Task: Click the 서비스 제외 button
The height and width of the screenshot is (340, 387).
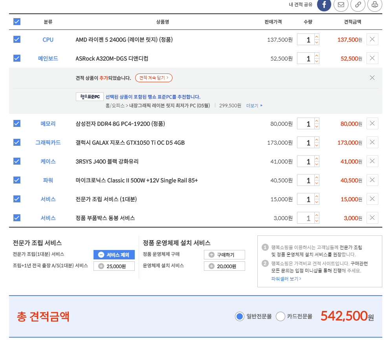Action: (114, 255)
